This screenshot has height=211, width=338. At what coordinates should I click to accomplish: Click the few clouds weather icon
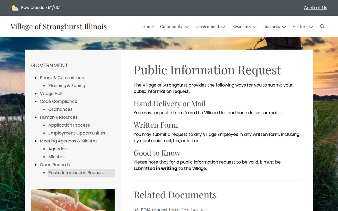point(15,8)
